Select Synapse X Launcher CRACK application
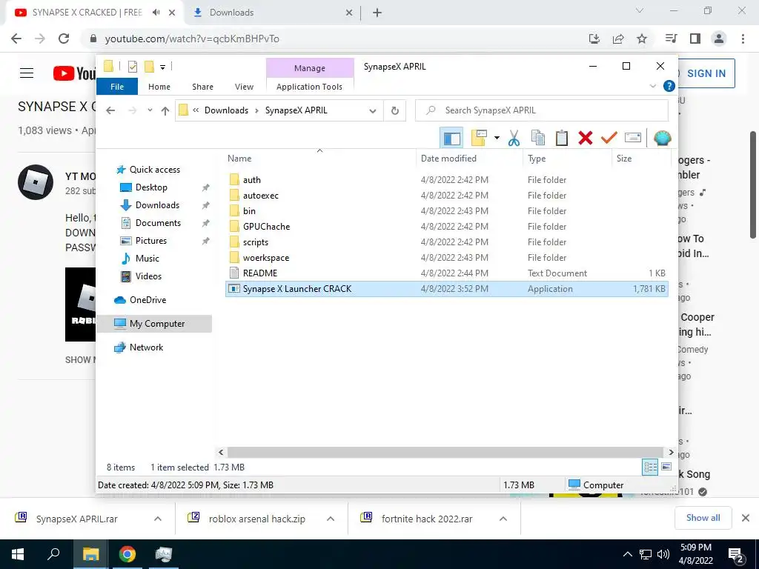Screen dimensions: 759x569 tap(446, 289)
